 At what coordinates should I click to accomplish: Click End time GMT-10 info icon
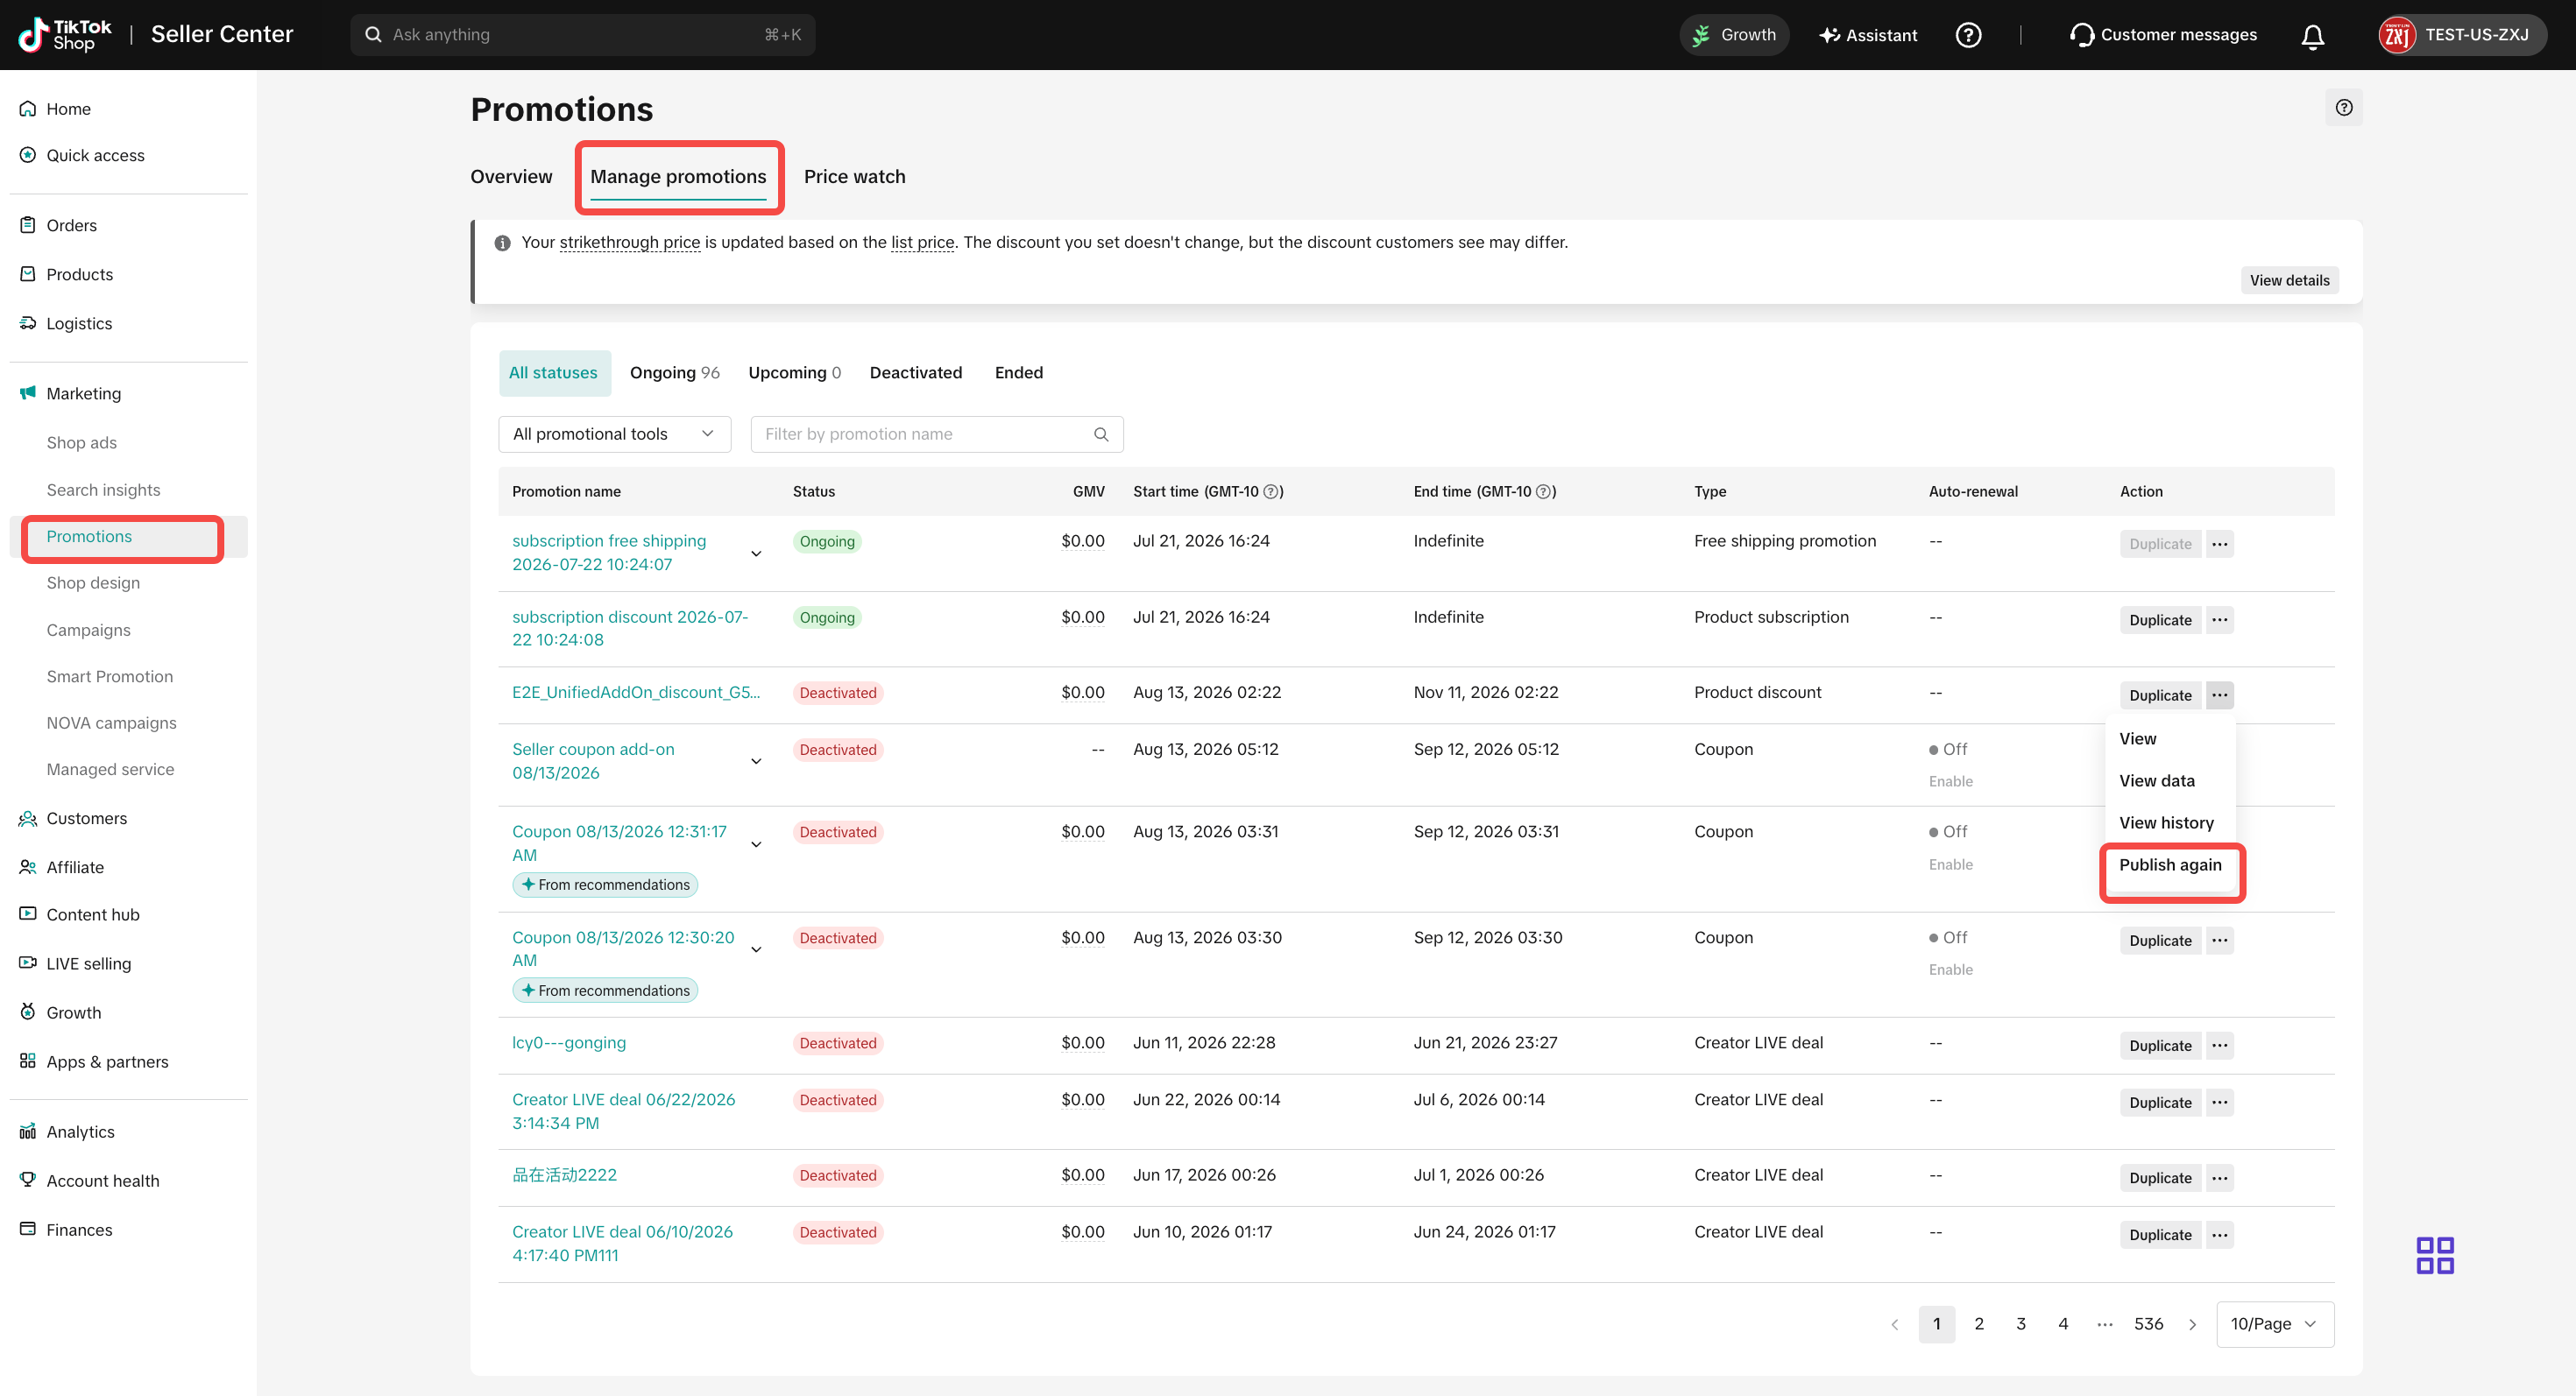[1544, 491]
